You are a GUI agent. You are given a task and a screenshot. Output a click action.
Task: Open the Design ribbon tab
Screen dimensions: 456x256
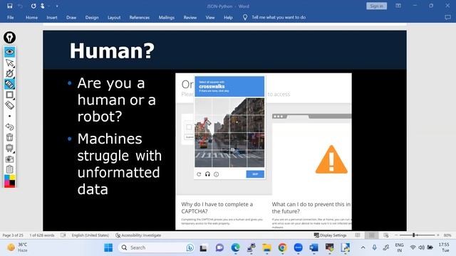point(92,17)
